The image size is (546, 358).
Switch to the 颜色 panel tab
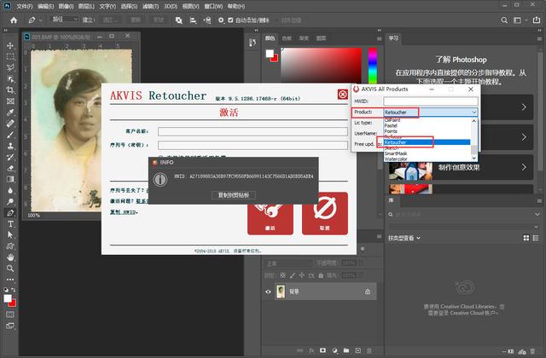pos(270,38)
